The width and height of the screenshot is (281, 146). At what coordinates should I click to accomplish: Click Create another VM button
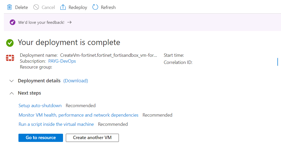pos(92,138)
